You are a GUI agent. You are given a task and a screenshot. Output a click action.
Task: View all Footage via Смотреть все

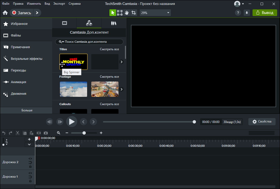pos(109,77)
